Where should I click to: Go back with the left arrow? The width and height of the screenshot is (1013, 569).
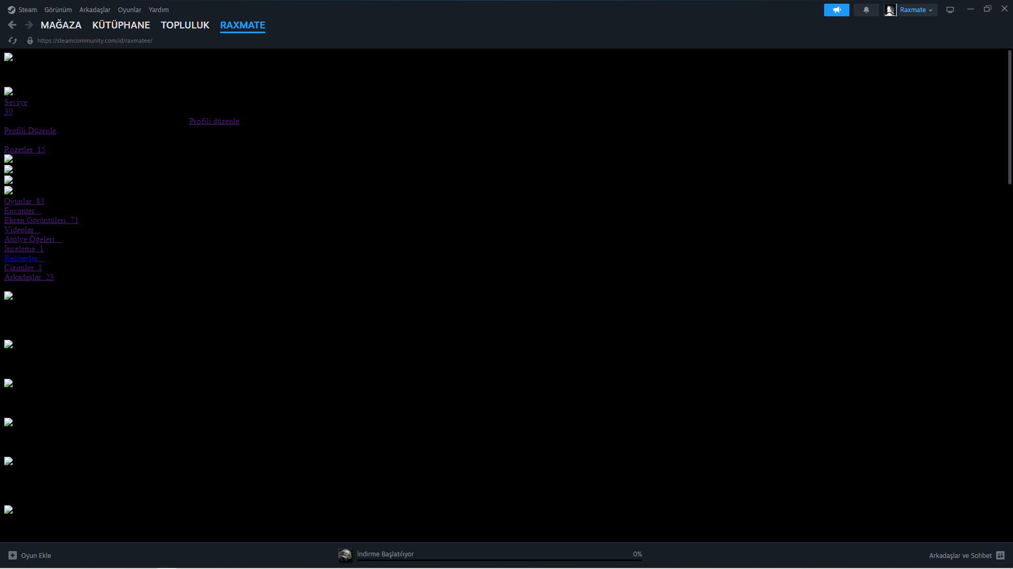pos(12,25)
